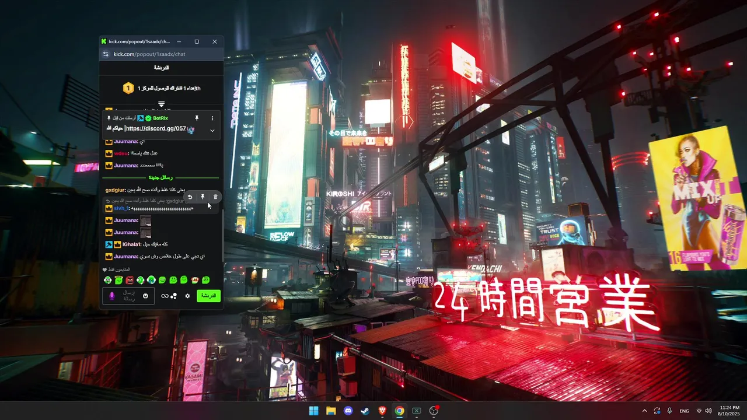Open first Juumana image thumbnail
Viewport: 747px width, 420px height.
(x=146, y=220)
